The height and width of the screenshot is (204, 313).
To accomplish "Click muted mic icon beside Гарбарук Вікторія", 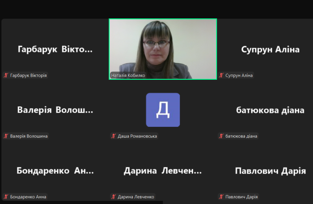I will click(6, 75).
